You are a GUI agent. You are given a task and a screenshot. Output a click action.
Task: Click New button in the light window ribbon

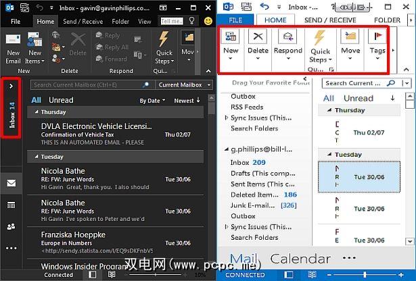coord(231,45)
